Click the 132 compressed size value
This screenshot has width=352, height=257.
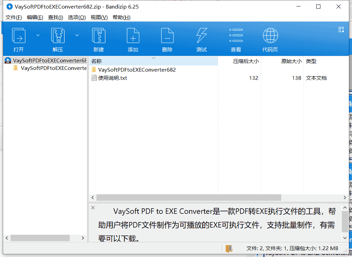[x=253, y=78]
